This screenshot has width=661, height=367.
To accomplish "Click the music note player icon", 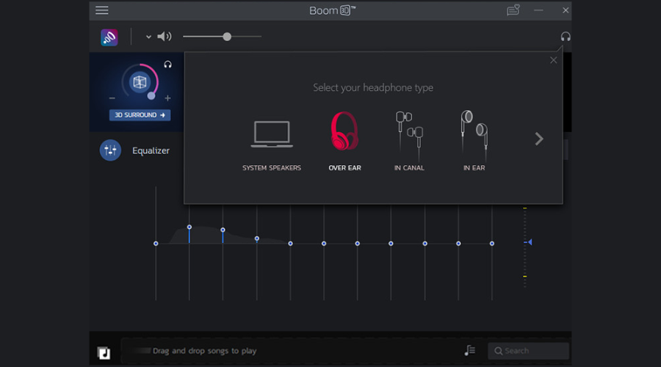I will pos(104,352).
